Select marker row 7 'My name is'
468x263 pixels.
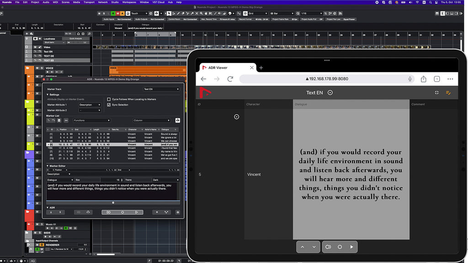(113, 151)
